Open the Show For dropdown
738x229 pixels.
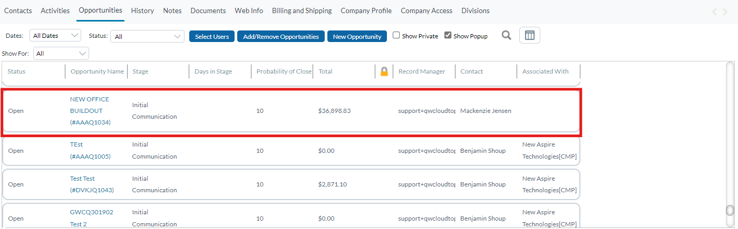tap(61, 54)
